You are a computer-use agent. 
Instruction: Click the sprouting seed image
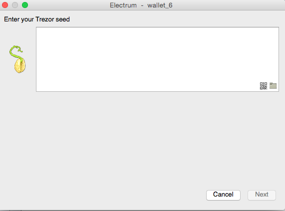tap(17, 59)
